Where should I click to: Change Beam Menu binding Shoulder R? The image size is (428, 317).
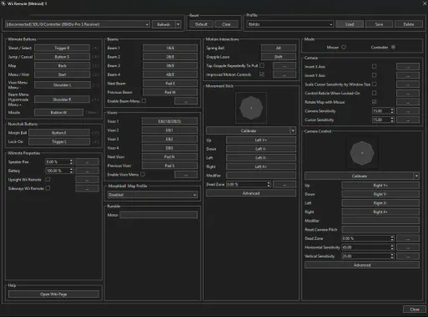(62, 100)
